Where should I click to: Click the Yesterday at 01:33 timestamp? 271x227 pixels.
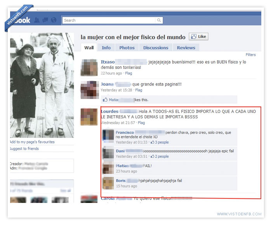[132, 142]
